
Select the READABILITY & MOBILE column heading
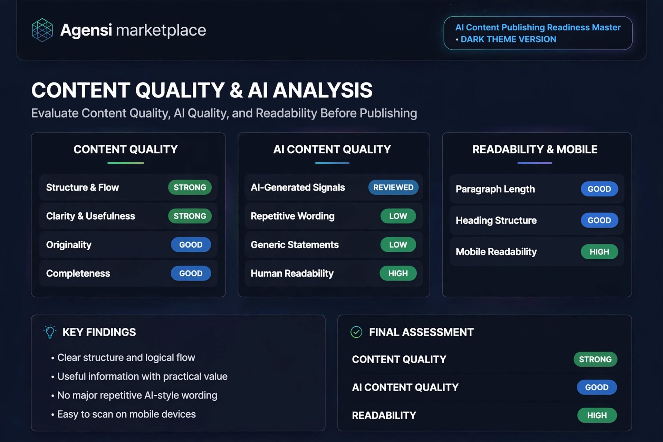[x=535, y=149]
